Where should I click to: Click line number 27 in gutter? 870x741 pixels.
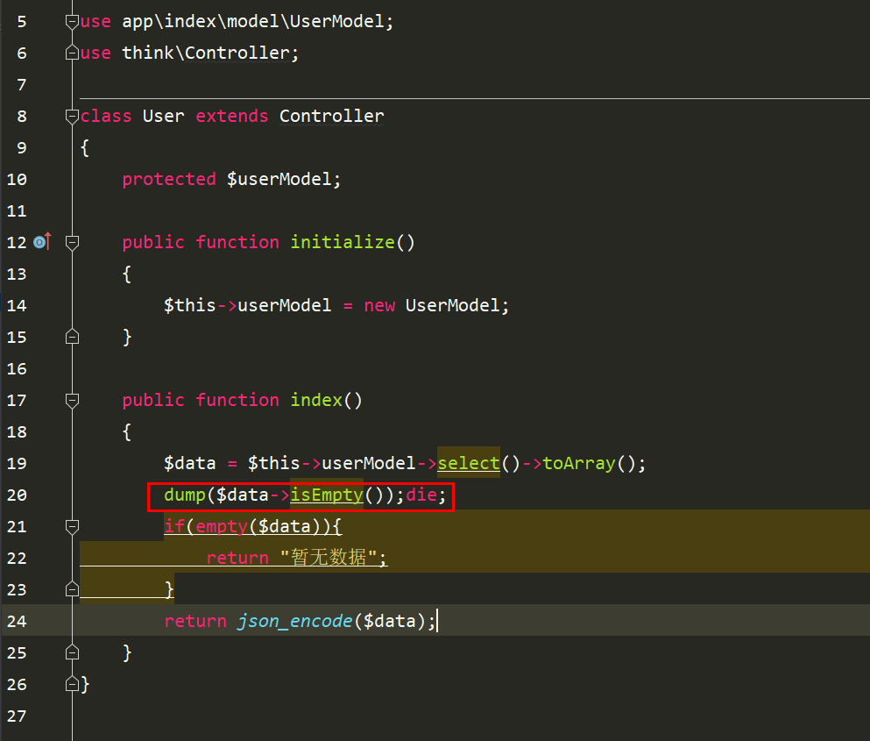coord(17,716)
